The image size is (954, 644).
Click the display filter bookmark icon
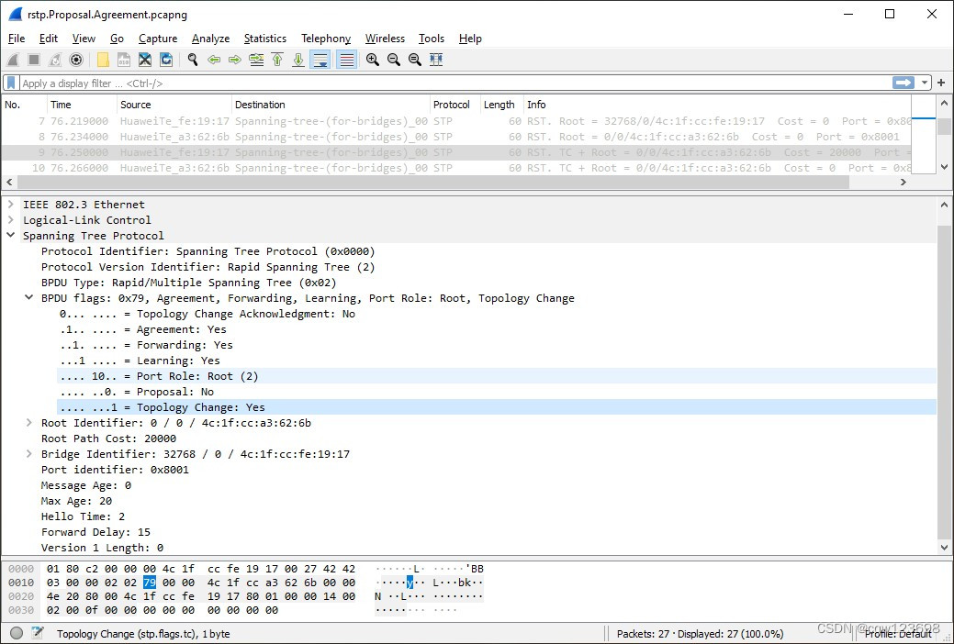(x=11, y=83)
